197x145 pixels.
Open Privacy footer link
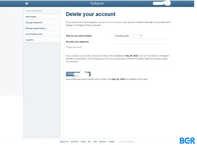pos(103,142)
